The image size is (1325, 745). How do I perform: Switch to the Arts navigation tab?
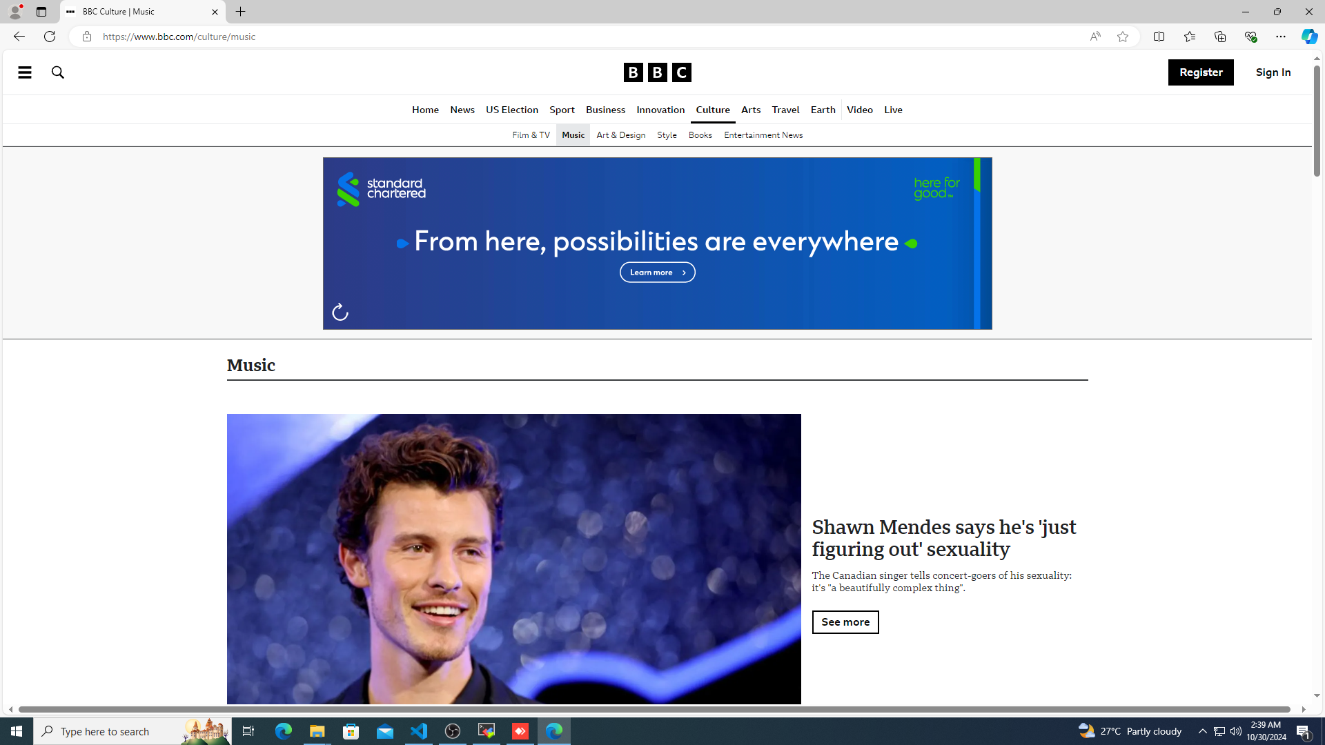click(750, 110)
